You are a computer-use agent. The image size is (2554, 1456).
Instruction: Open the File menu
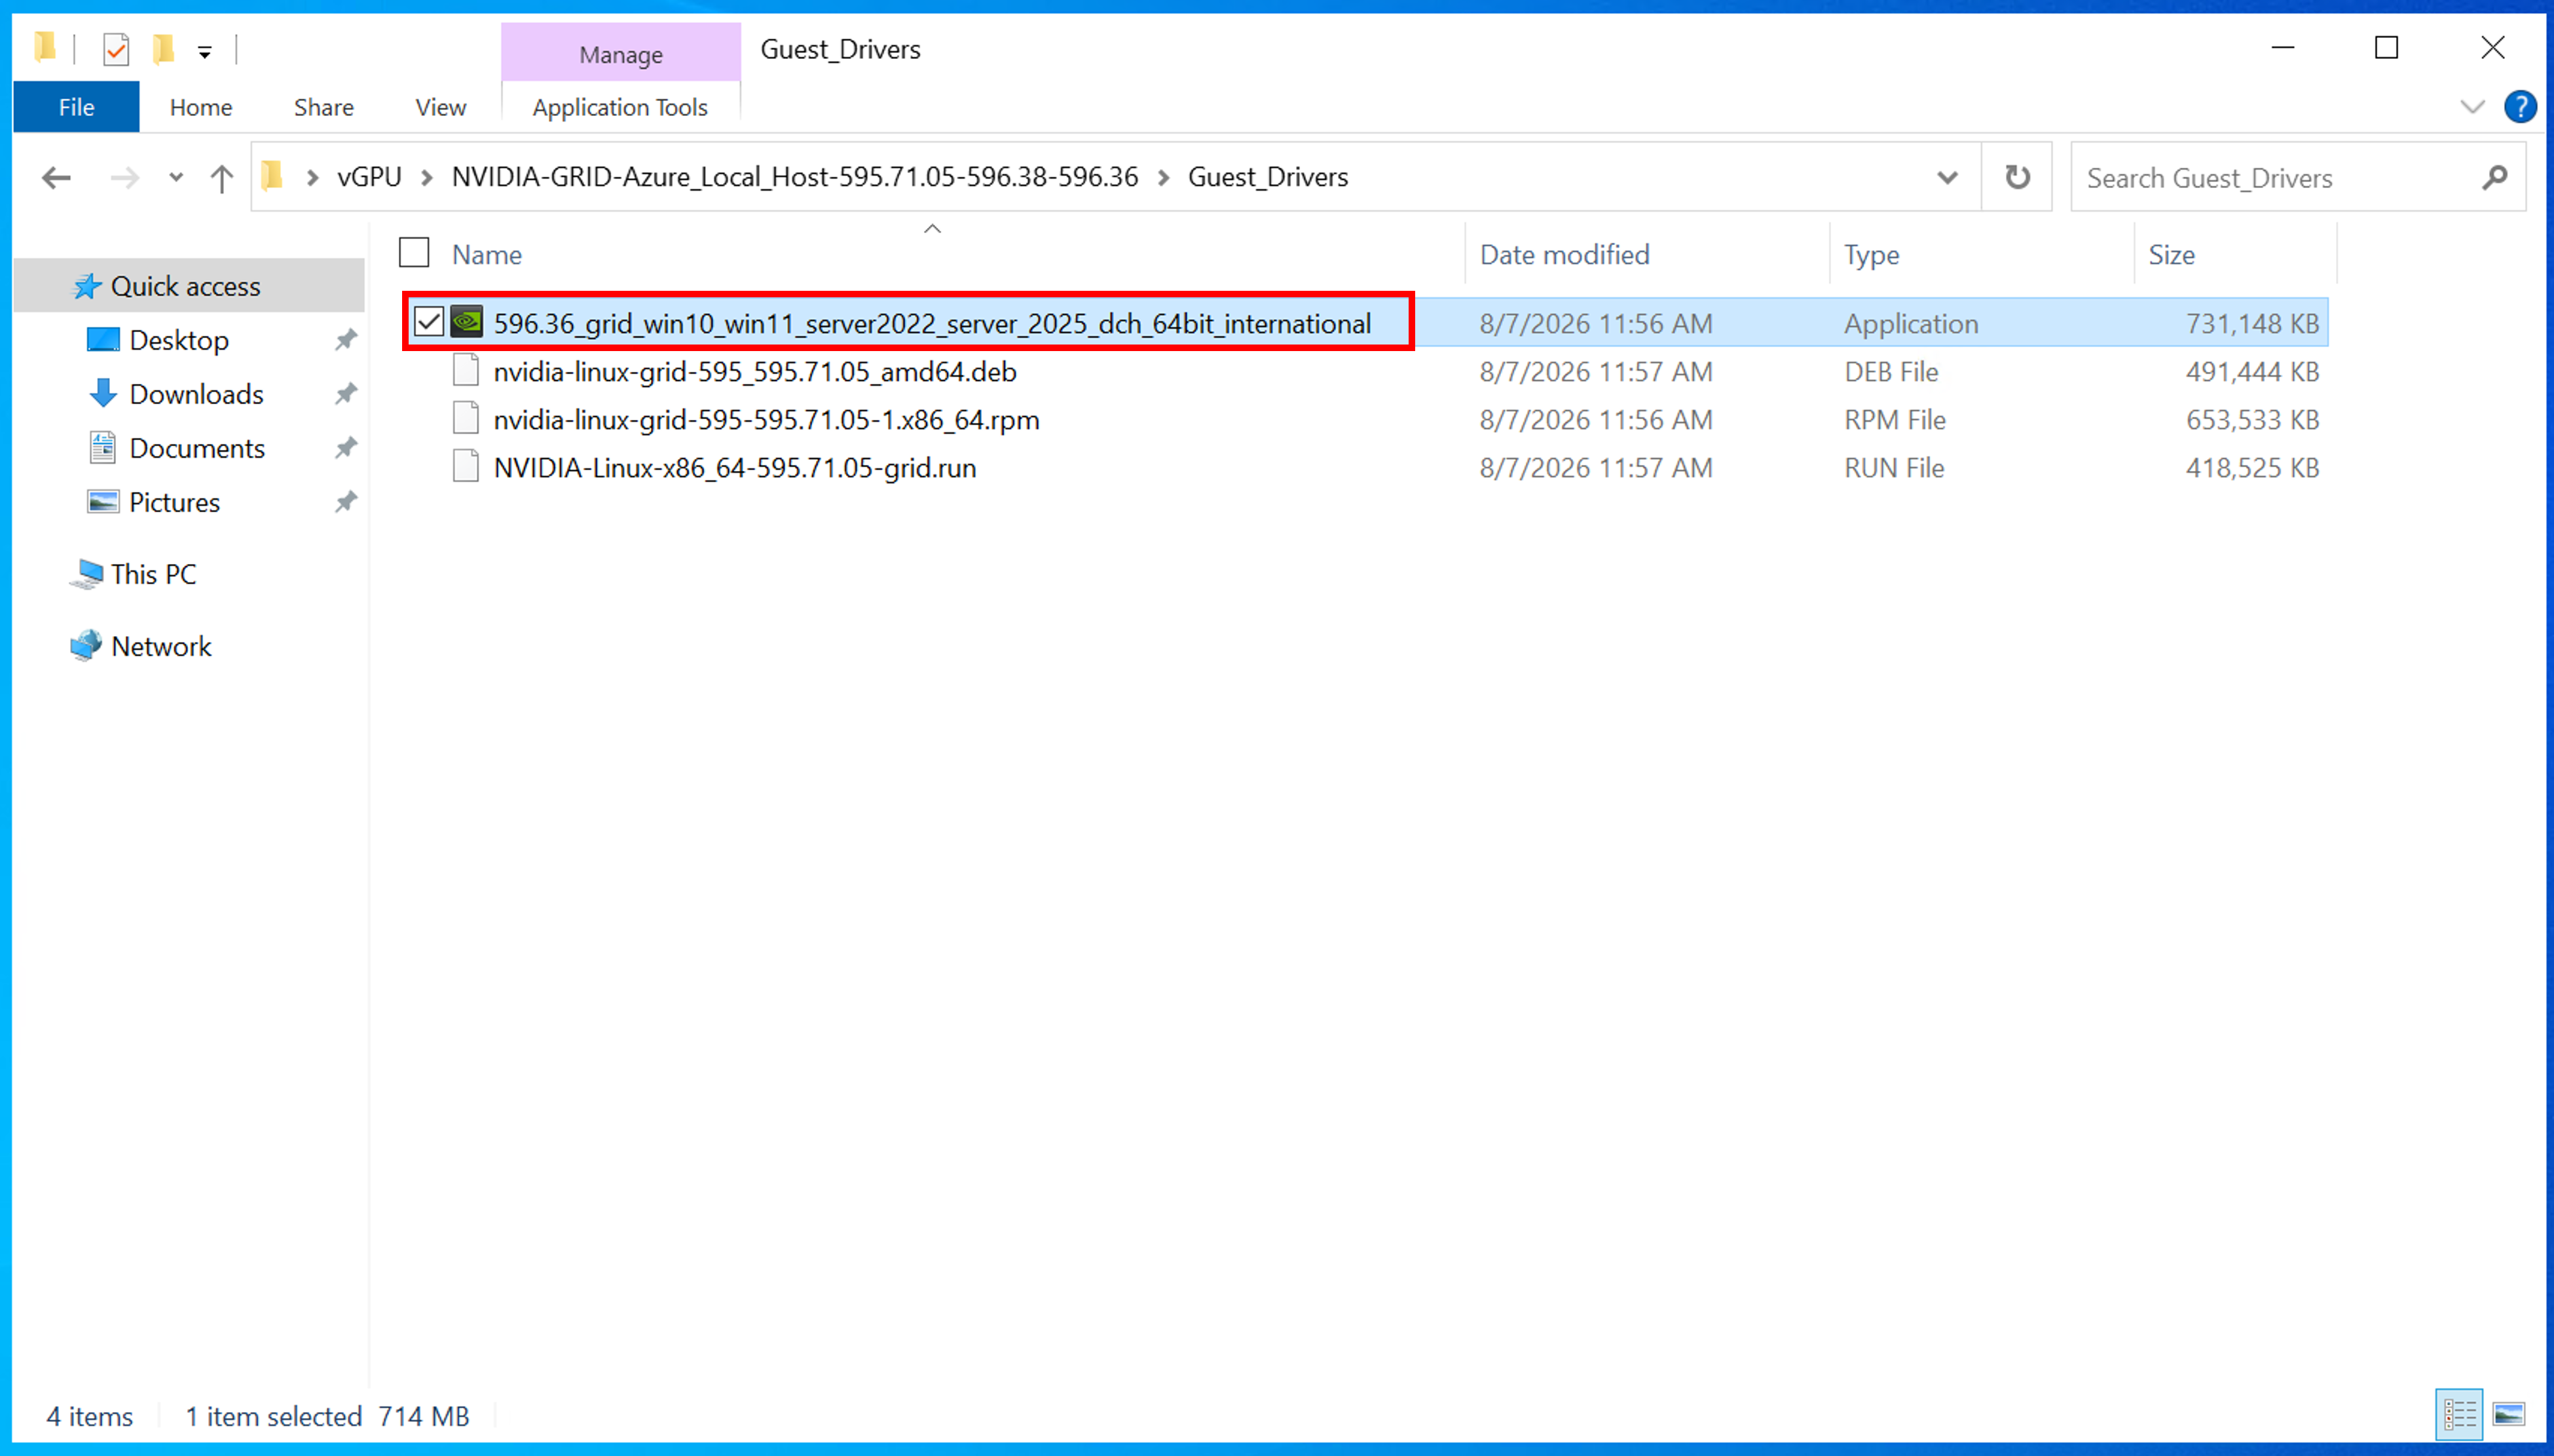[x=76, y=107]
